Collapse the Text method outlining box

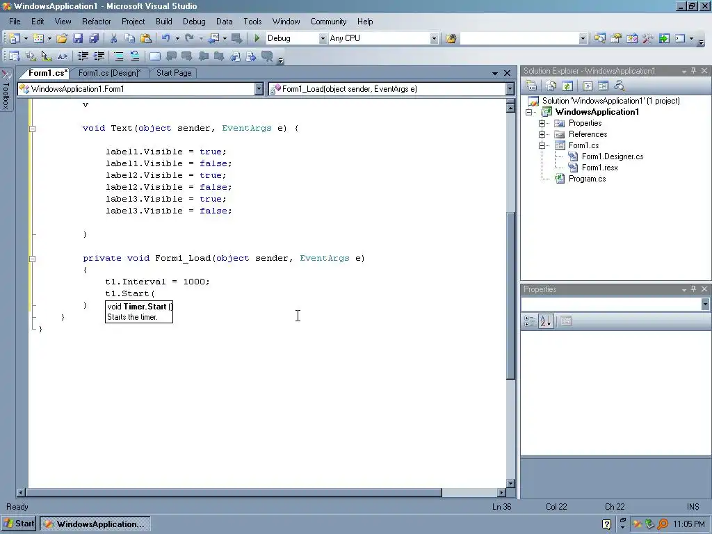click(x=32, y=129)
